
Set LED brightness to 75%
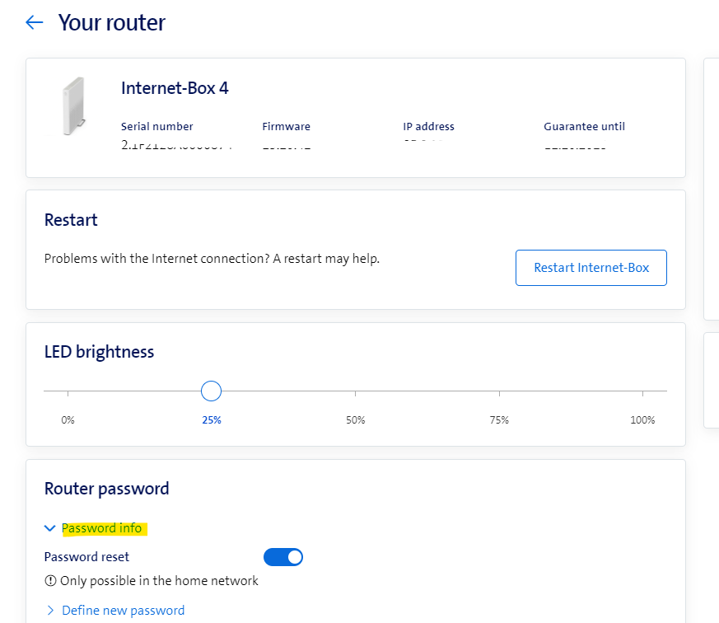pos(499,391)
